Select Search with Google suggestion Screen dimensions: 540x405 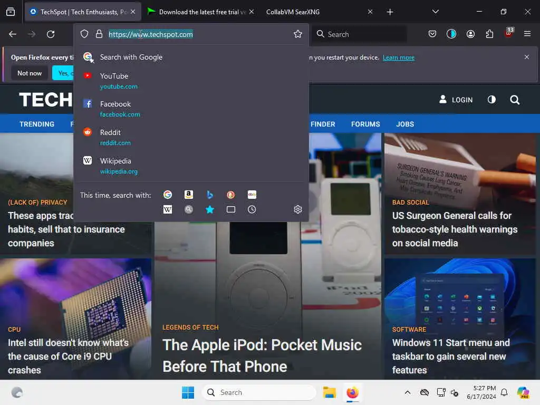(x=191, y=57)
